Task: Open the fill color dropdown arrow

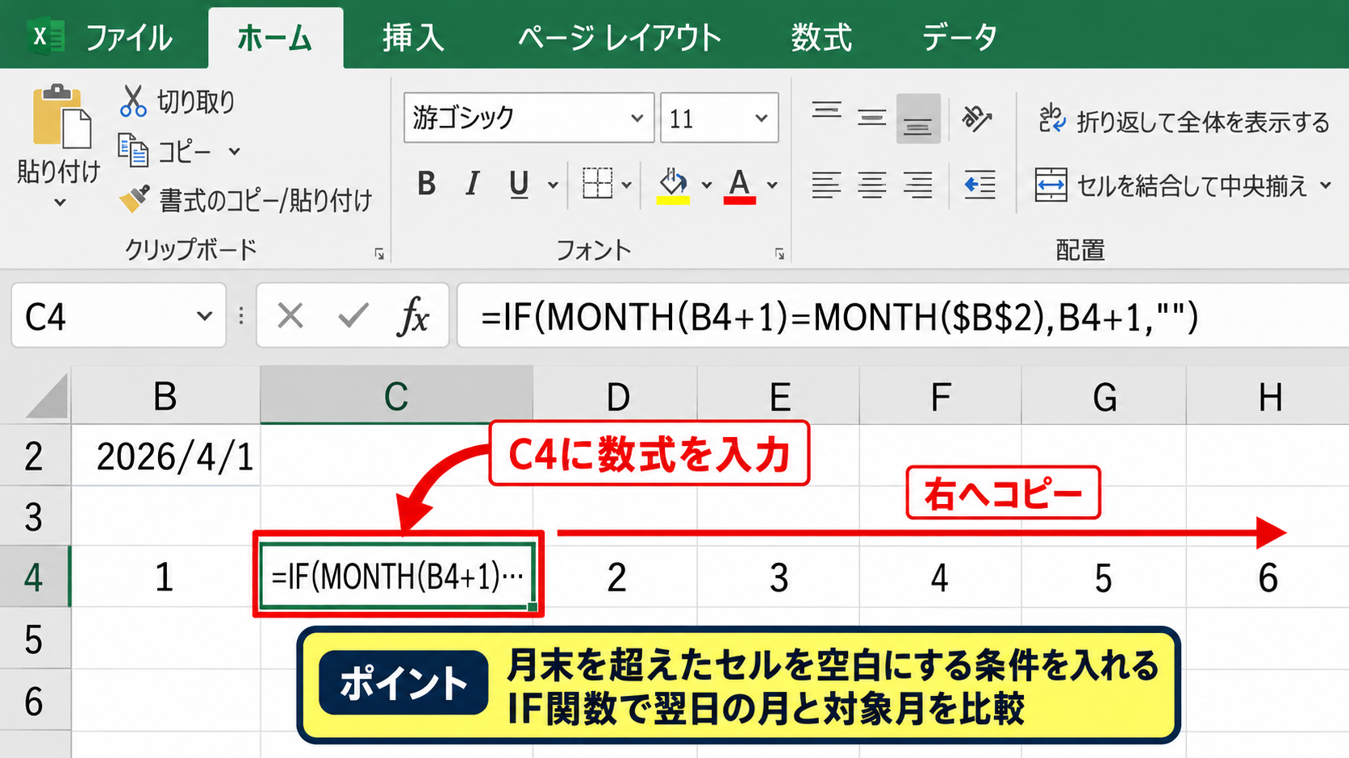Action: pos(706,185)
